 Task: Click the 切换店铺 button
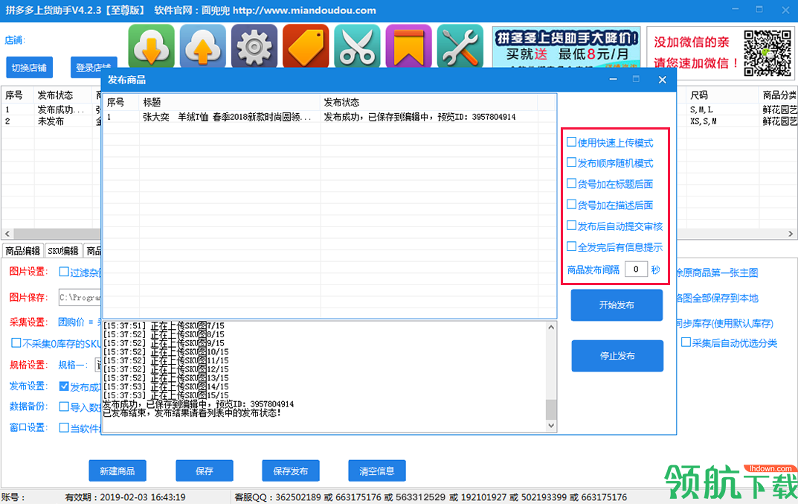click(x=29, y=68)
